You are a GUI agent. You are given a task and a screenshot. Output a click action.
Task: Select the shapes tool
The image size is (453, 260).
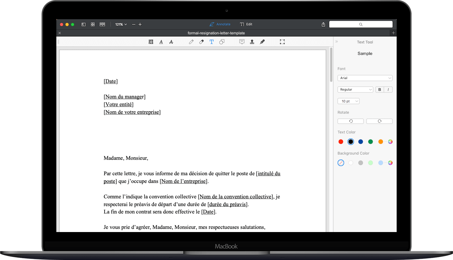(222, 42)
